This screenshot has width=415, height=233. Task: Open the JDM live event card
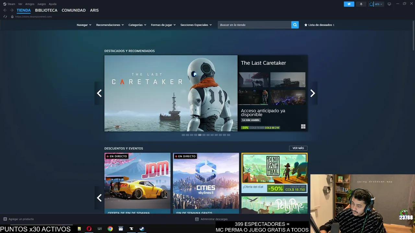[x=137, y=183]
